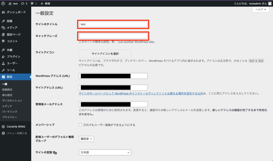Click the ダッシュボード gauge icon
Image resolution: width=273 pixels, height=161 pixels.
point(3,12)
